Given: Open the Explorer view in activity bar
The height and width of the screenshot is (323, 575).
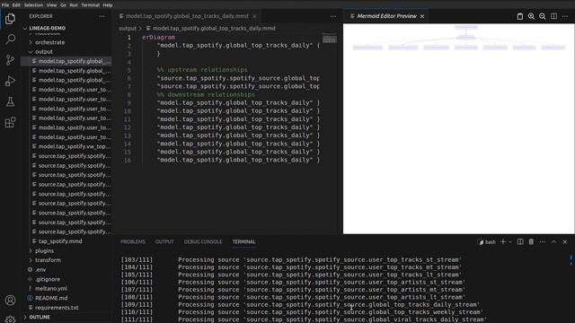Looking at the screenshot, I should point(10,19).
